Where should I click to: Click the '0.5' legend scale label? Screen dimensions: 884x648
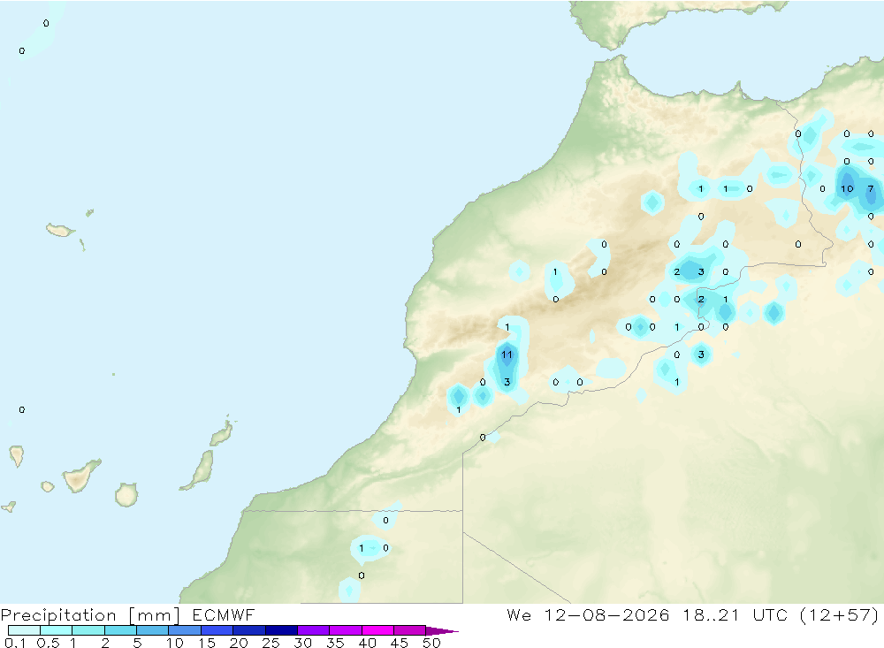[48, 643]
